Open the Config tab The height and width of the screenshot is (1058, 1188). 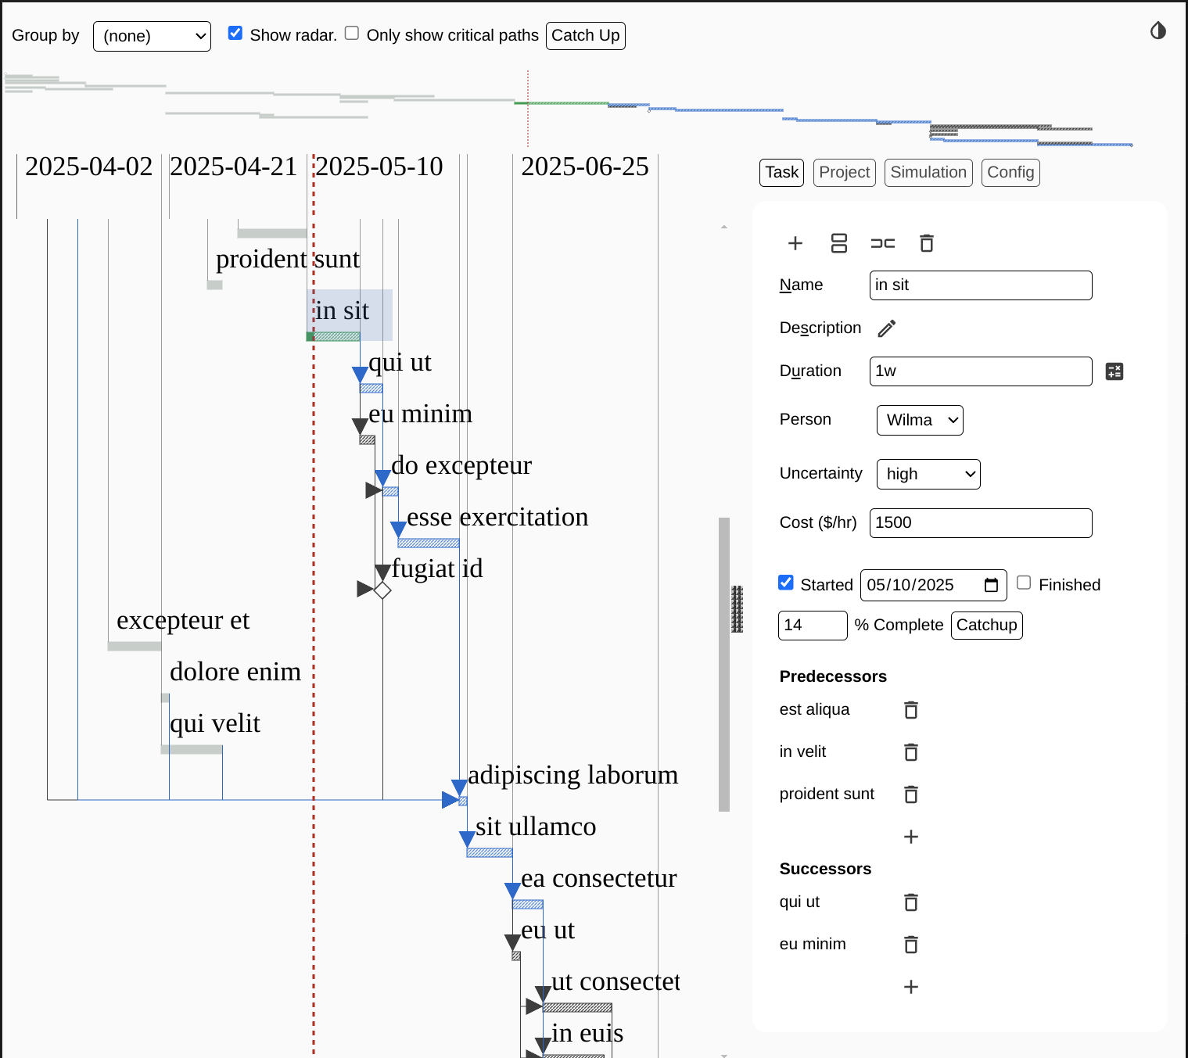pyautogui.click(x=1010, y=172)
